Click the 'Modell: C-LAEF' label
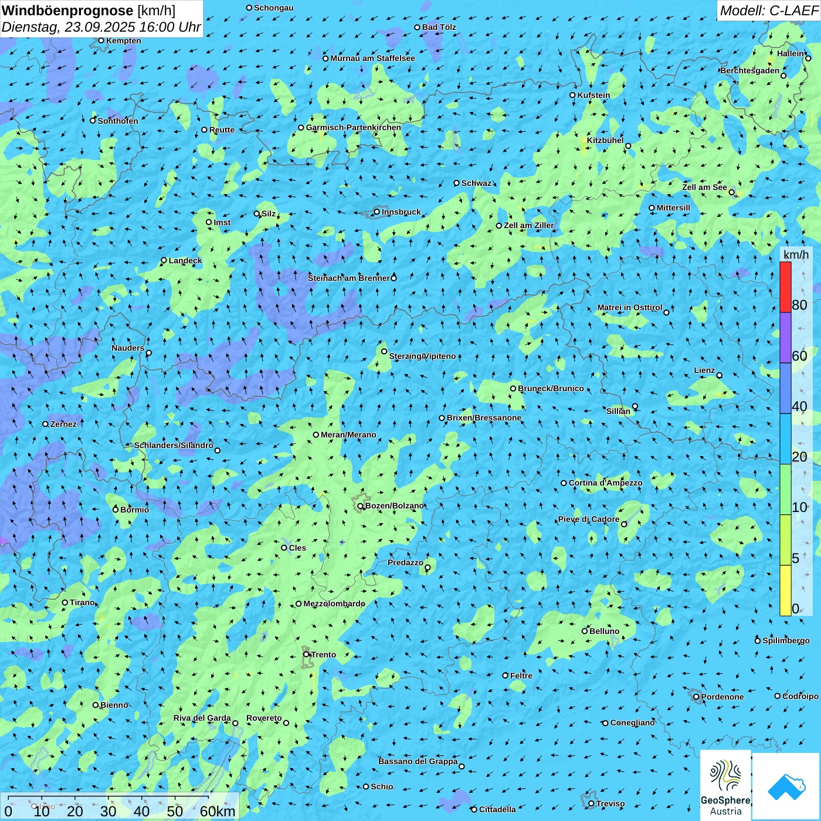Image resolution: width=821 pixels, height=821 pixels. click(x=769, y=10)
